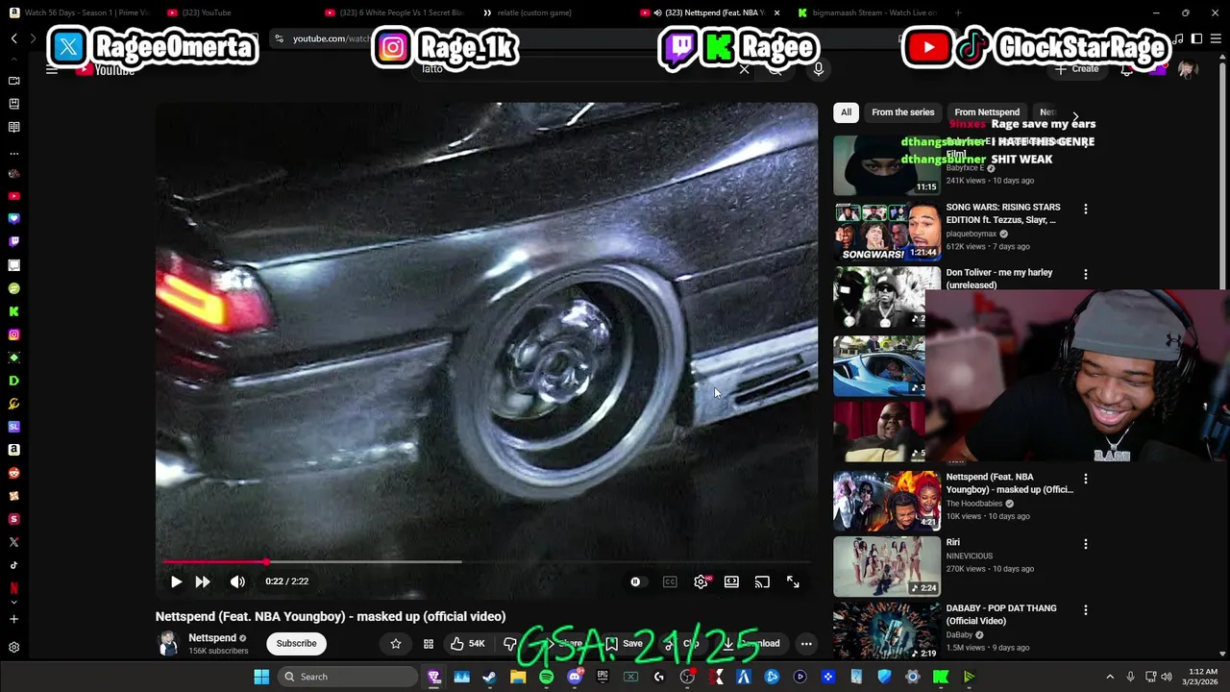Open Riri video thumbnail
Screen dimensions: 1230x692
click(x=887, y=566)
